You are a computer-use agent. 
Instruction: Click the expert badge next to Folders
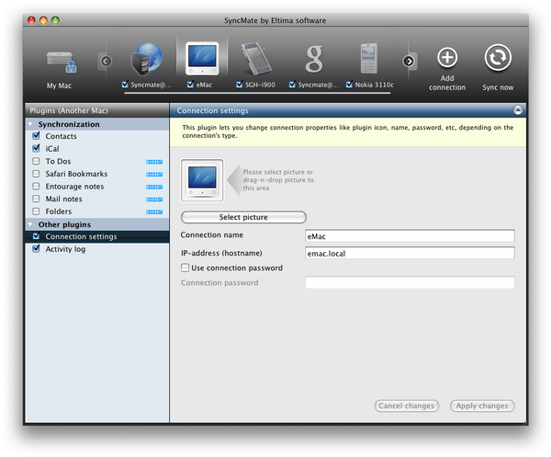[154, 211]
